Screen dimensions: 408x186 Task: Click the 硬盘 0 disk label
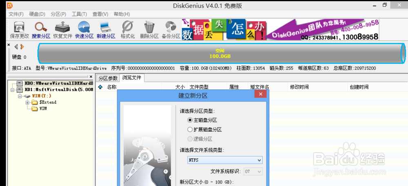click(19, 57)
